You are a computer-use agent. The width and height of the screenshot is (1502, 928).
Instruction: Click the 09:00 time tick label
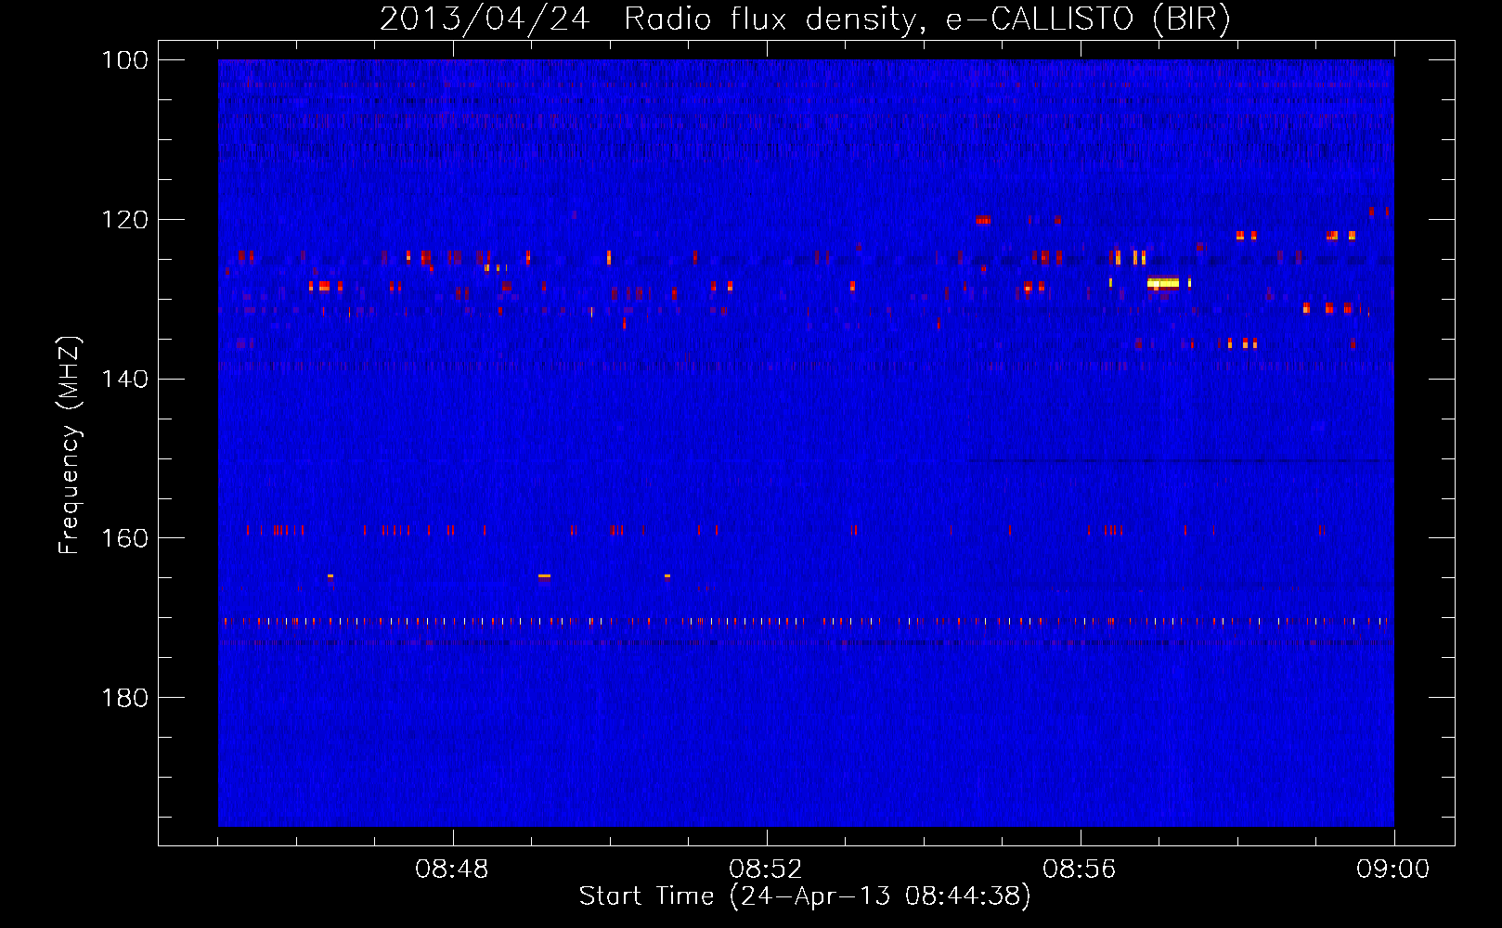tap(1393, 870)
